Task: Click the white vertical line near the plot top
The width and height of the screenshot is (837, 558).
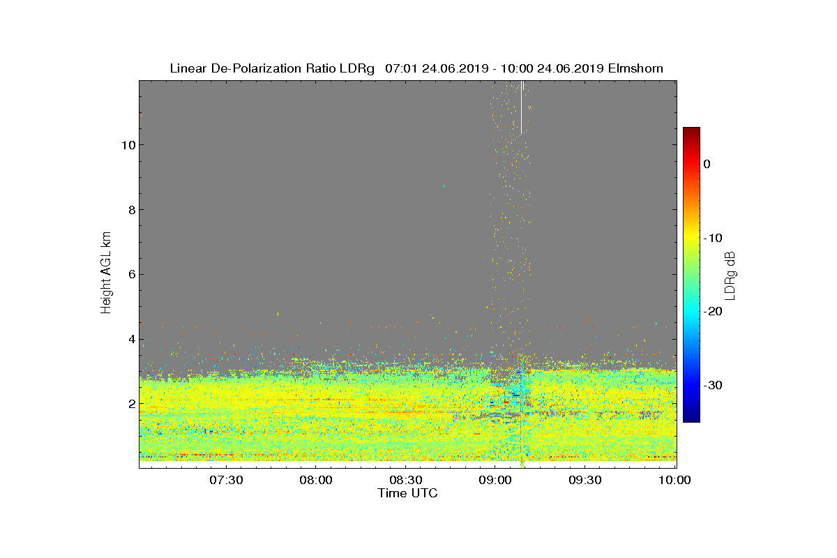Action: click(521, 107)
